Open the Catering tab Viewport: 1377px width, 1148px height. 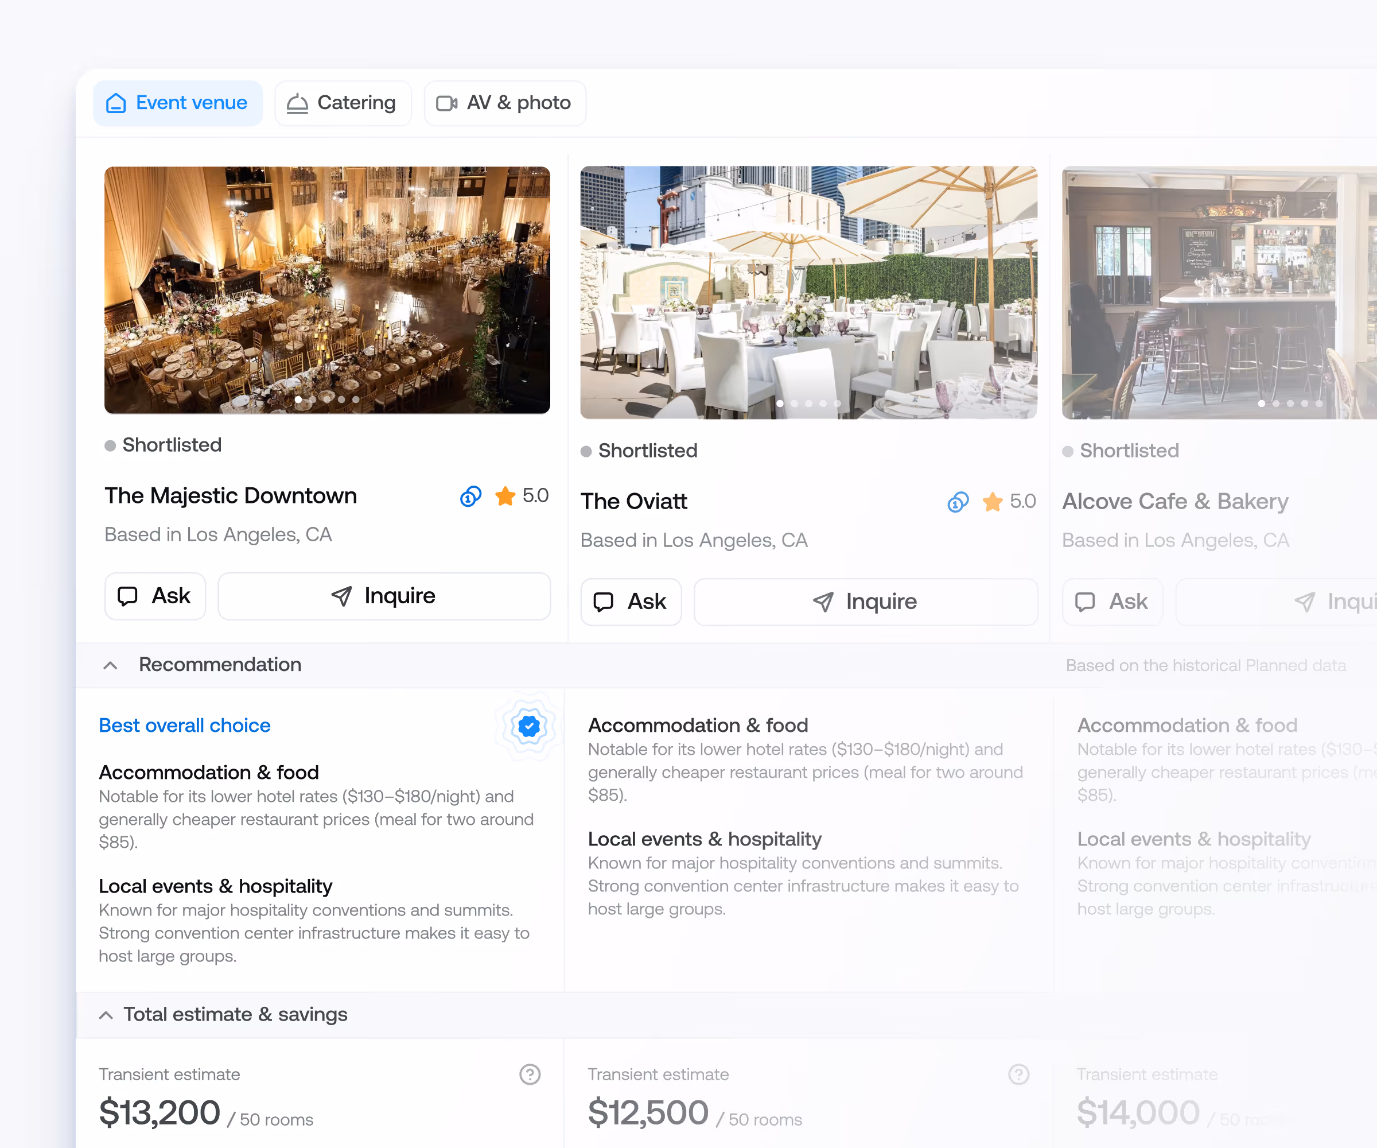coord(343,103)
